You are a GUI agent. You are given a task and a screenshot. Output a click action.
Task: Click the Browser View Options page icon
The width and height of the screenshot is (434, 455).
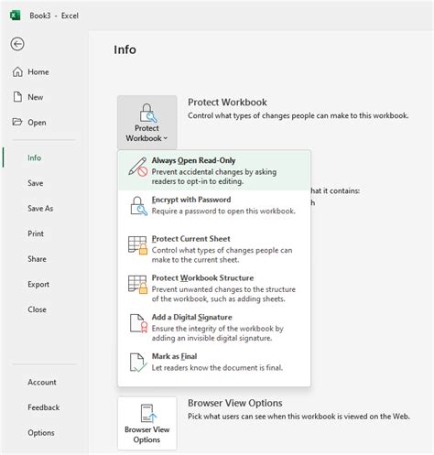[x=147, y=413]
